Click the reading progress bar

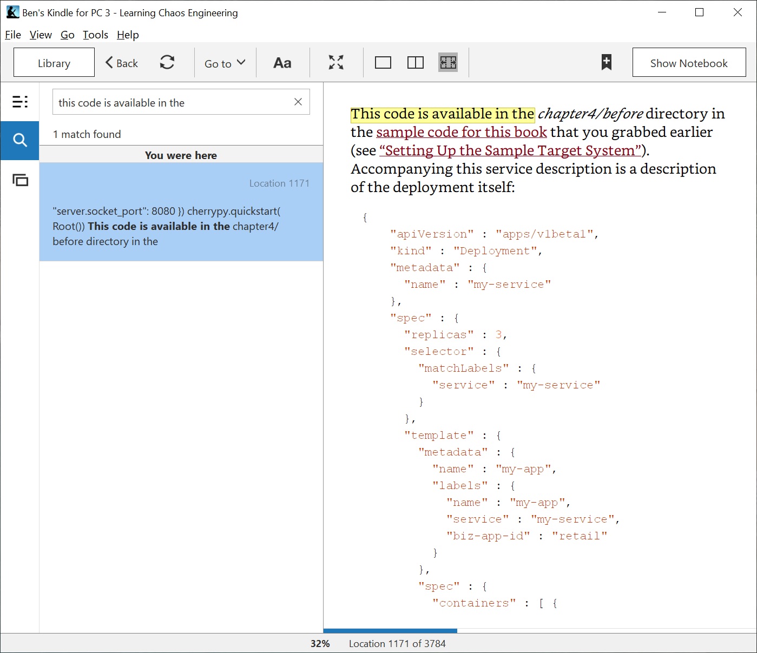click(x=390, y=630)
